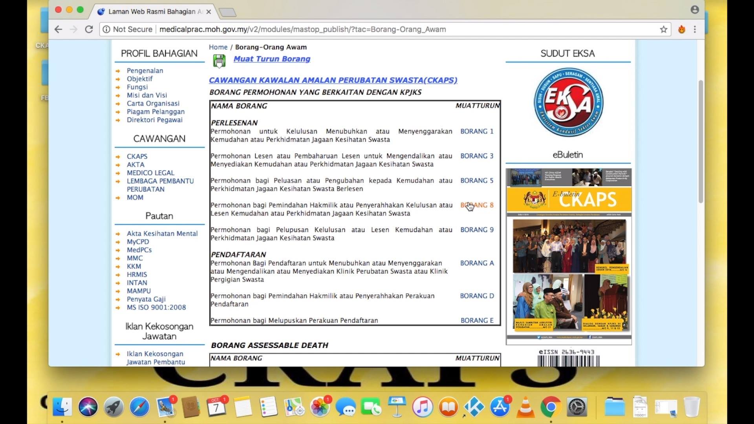754x424 pixels.
Task: Open Safari from the dock
Action: 139,407
